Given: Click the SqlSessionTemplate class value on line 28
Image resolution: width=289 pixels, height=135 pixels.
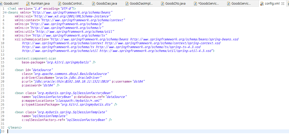Looking at the screenshot, I should click(72, 112).
